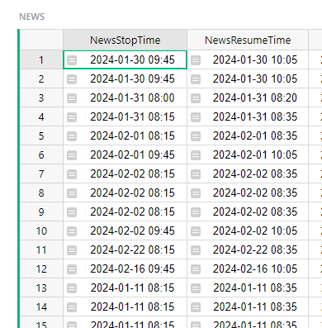Select resume time cell 2024-02-22 08:35
Image resolution: width=322 pixels, height=328 pixels.
click(248, 250)
